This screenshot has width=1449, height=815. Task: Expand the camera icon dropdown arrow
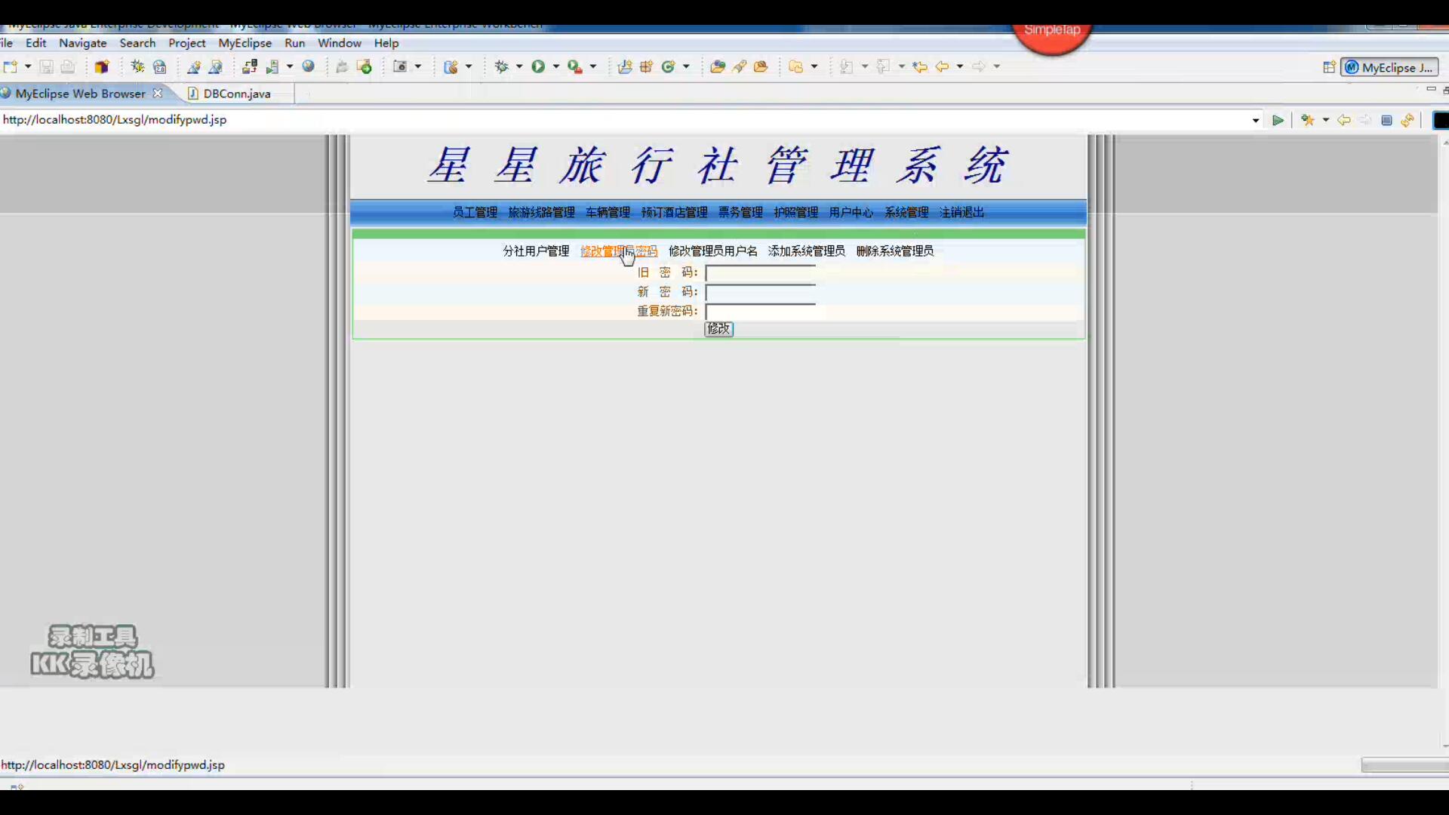(x=418, y=67)
